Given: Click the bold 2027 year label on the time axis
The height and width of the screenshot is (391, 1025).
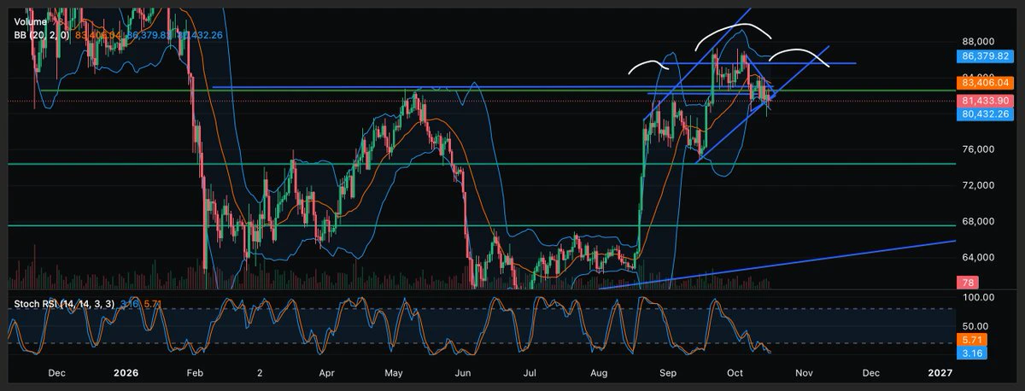Looking at the screenshot, I should tap(940, 373).
